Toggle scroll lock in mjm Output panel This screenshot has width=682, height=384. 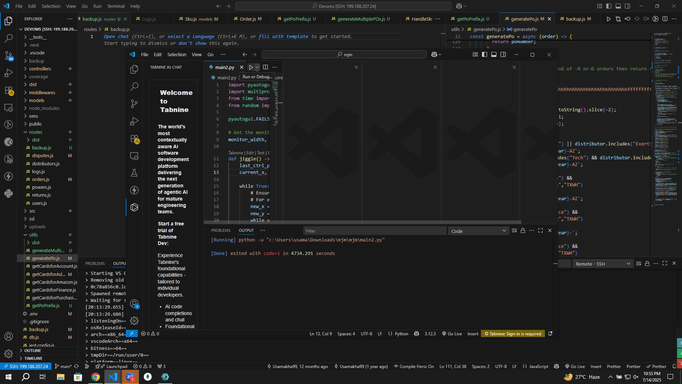point(523,231)
